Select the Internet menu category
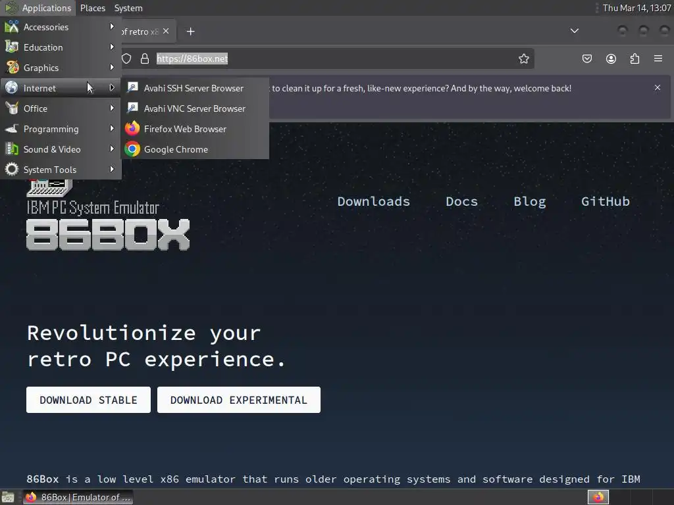 click(x=61, y=88)
